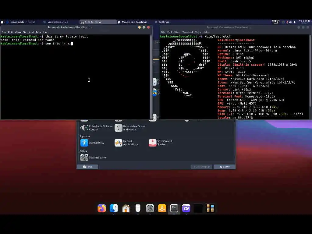The image size is (312, 234).
Task: Click the 'GPU: virgl (Mali-G57)' line
Action: click(237, 104)
